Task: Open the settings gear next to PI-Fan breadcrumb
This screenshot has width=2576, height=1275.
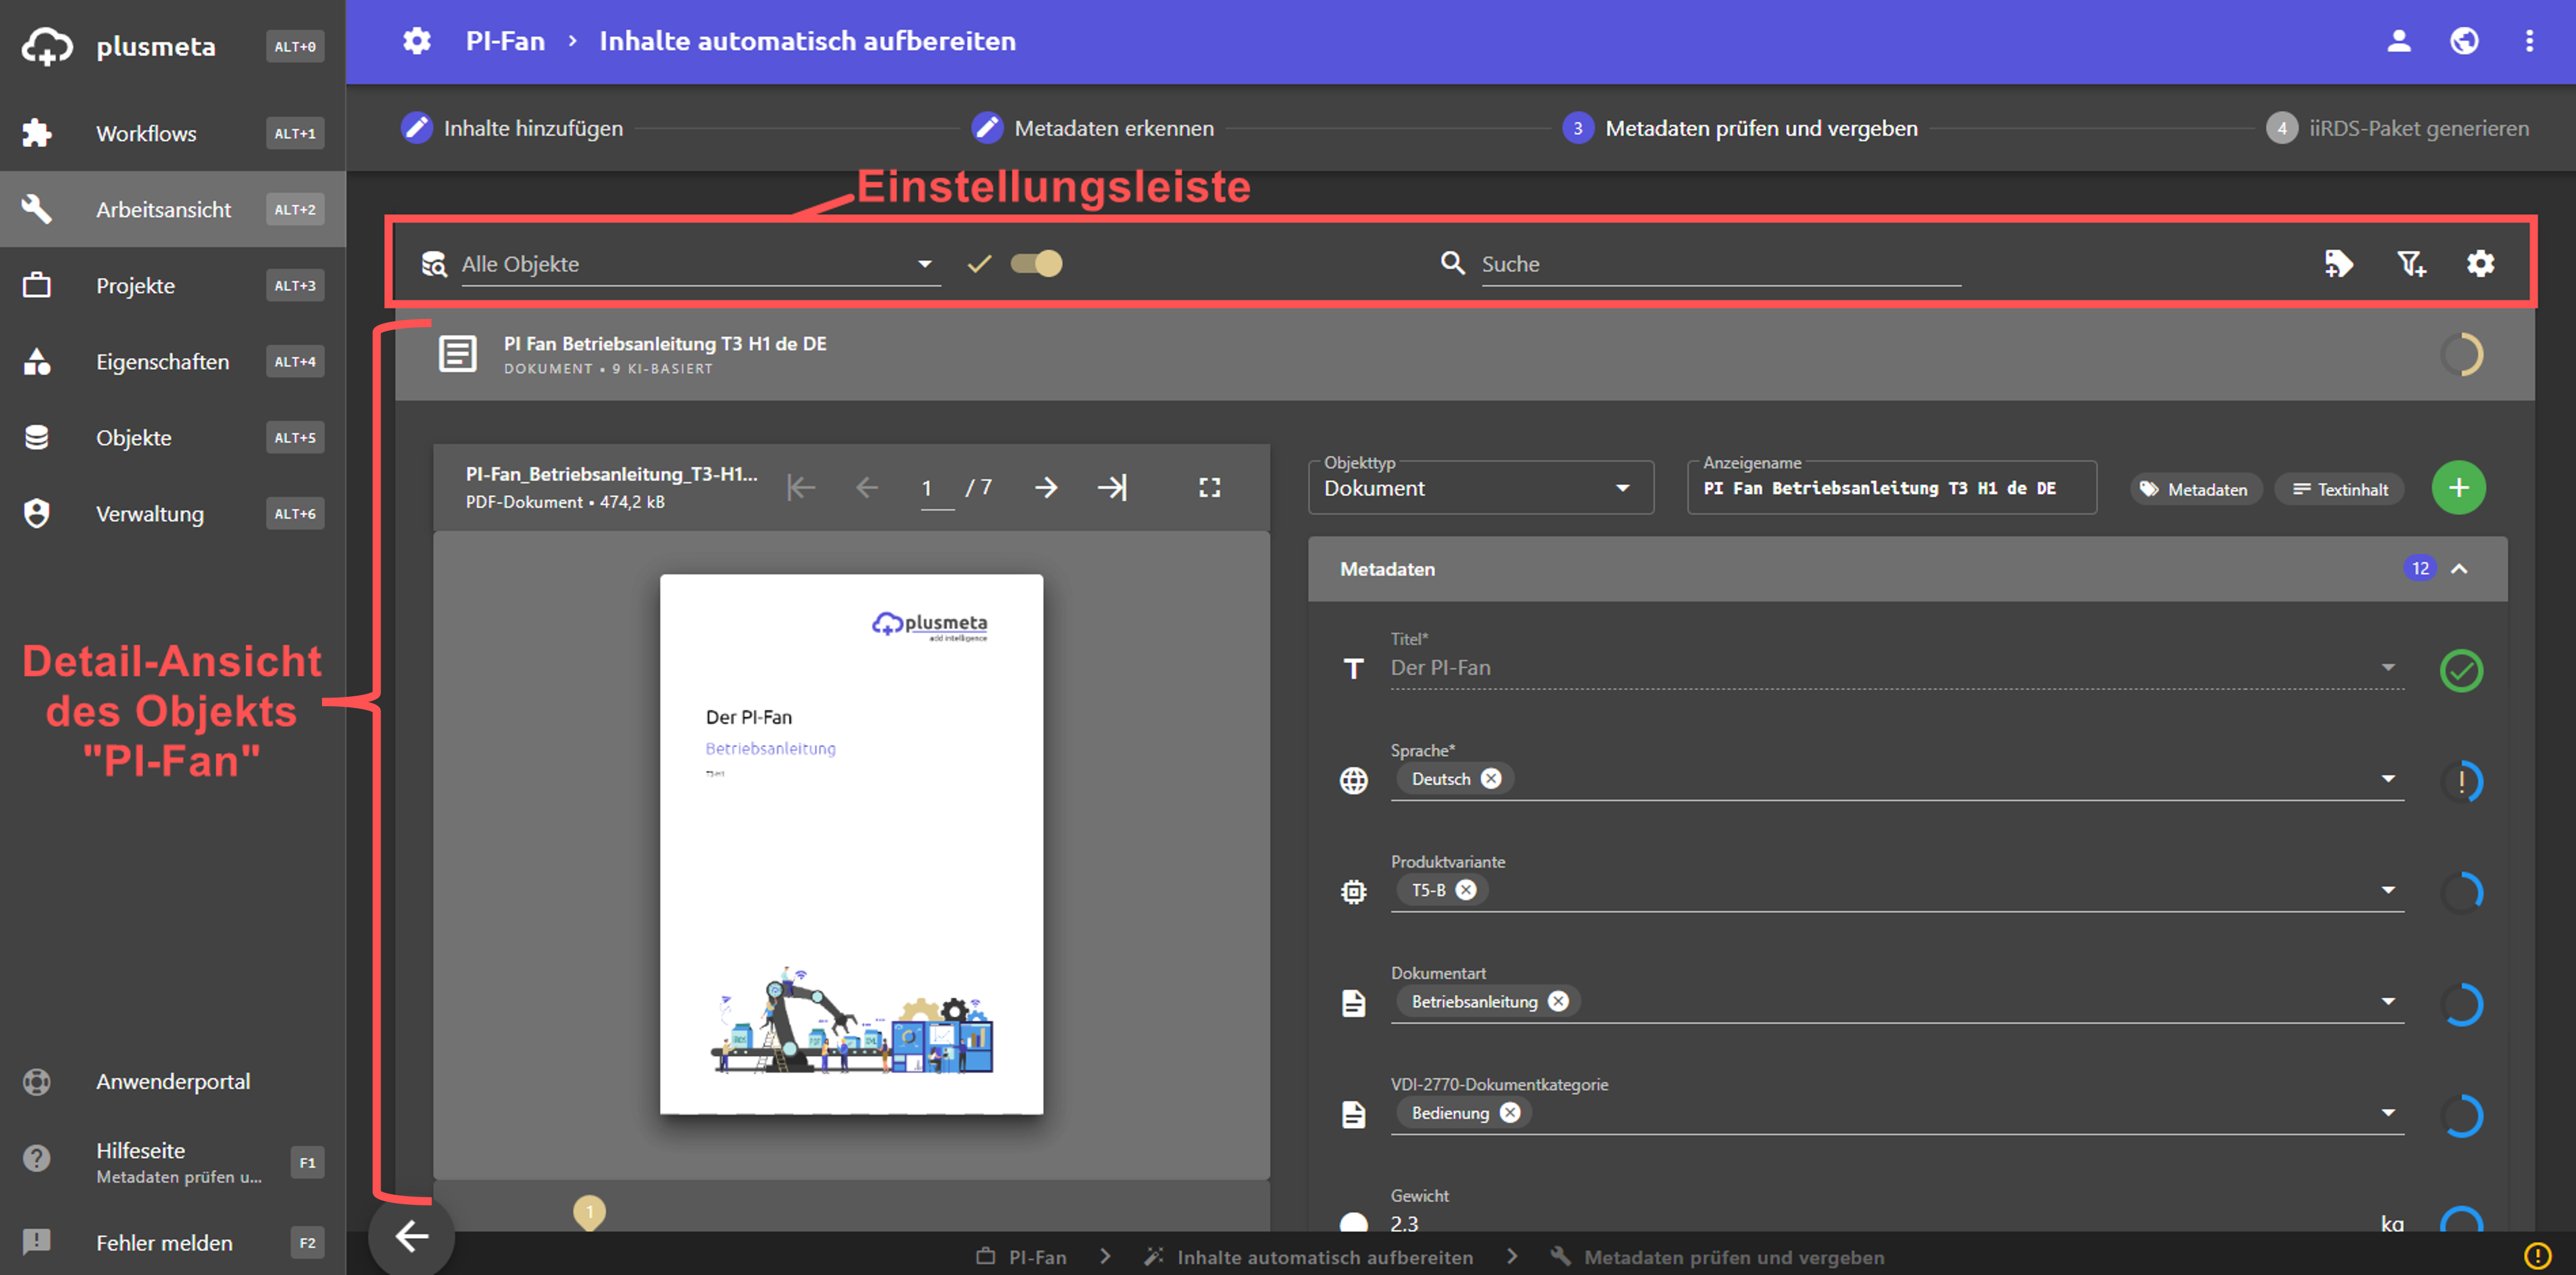Action: click(417, 41)
